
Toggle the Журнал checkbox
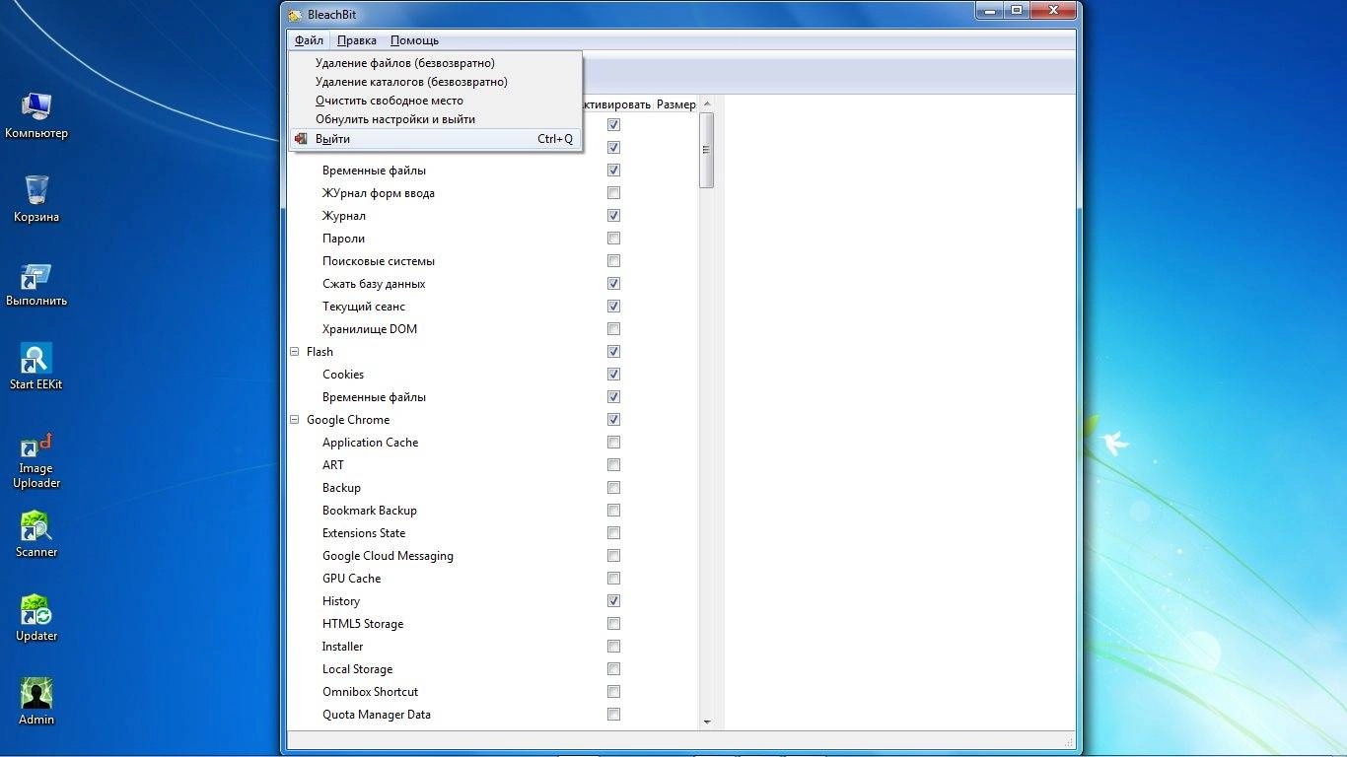(x=613, y=216)
